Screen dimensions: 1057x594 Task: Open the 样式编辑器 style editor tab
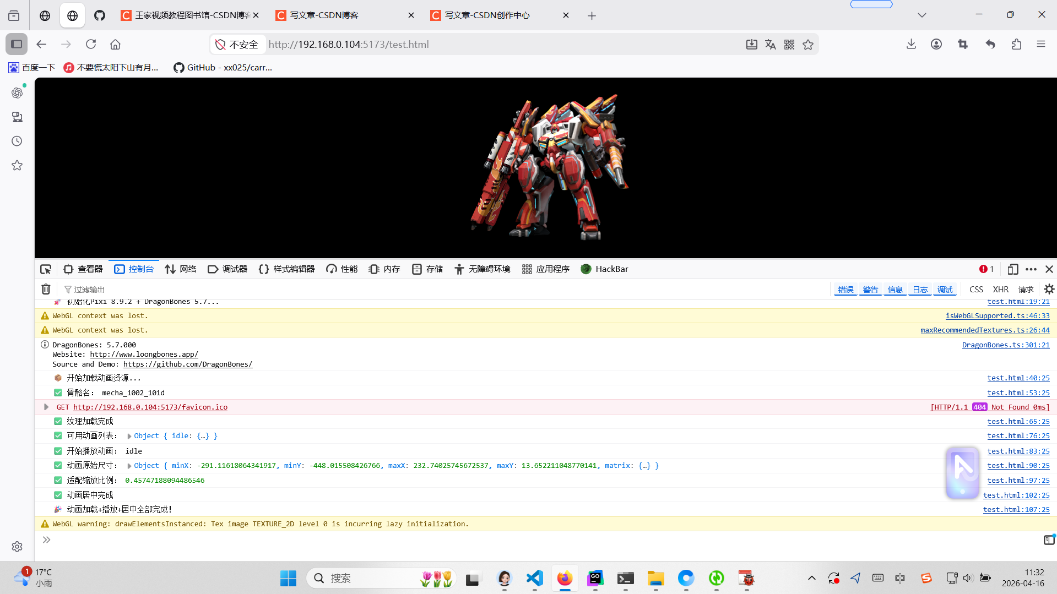point(286,269)
